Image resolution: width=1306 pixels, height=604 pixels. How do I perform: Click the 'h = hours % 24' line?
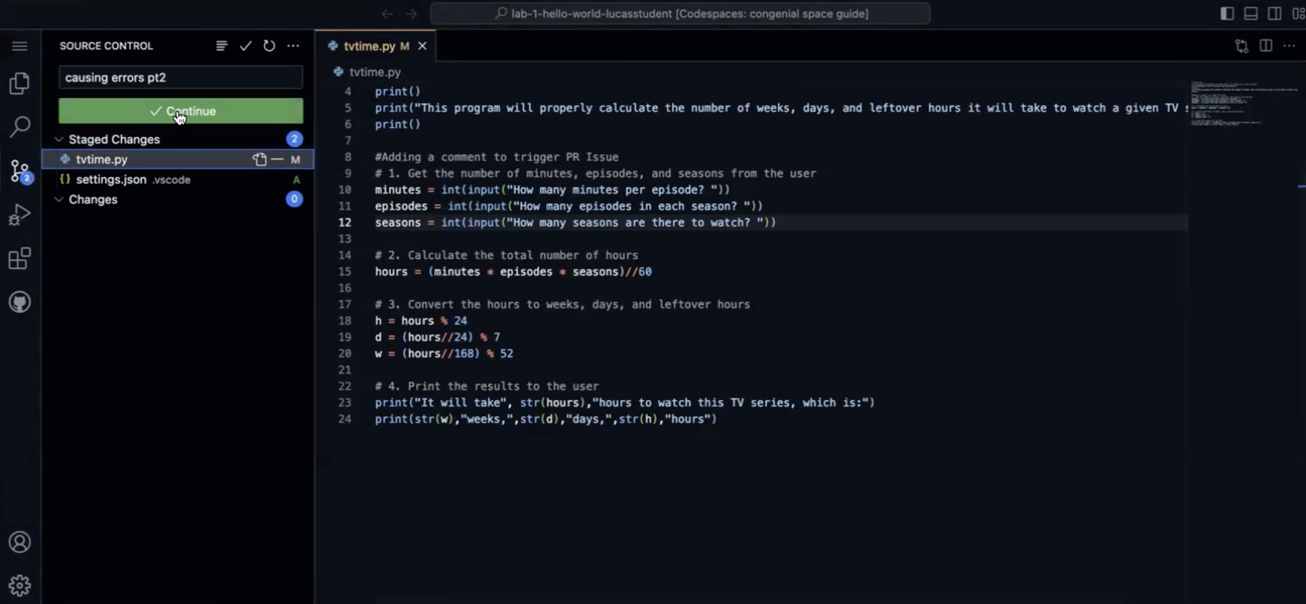tap(421, 320)
